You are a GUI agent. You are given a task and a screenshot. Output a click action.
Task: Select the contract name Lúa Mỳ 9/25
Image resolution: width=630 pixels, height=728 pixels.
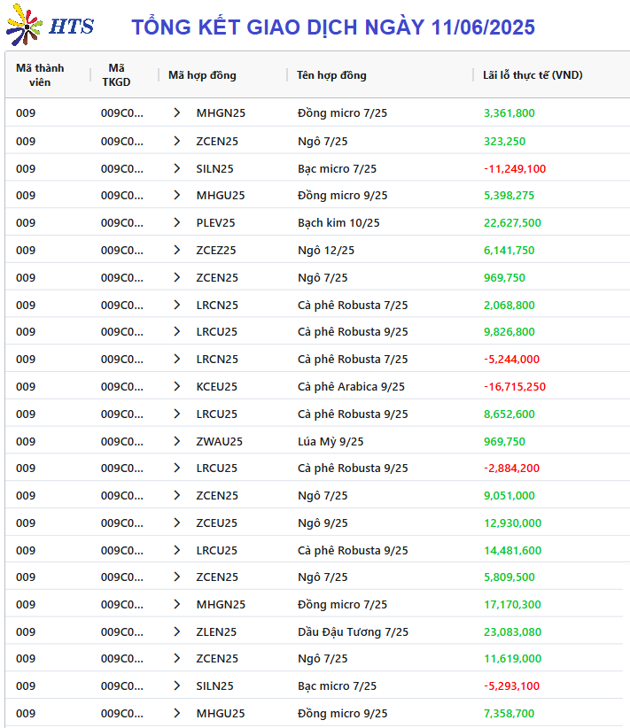coord(331,441)
